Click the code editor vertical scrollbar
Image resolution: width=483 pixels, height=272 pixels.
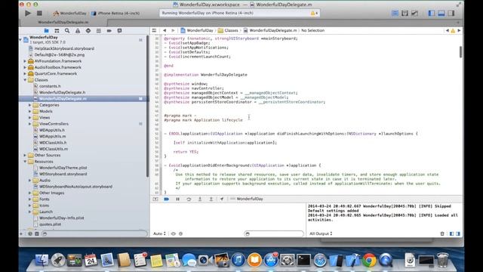point(460,52)
